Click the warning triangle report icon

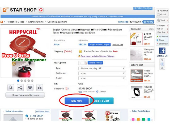(40, 87)
